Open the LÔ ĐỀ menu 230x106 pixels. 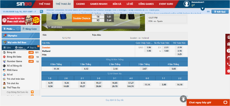click(130, 4)
